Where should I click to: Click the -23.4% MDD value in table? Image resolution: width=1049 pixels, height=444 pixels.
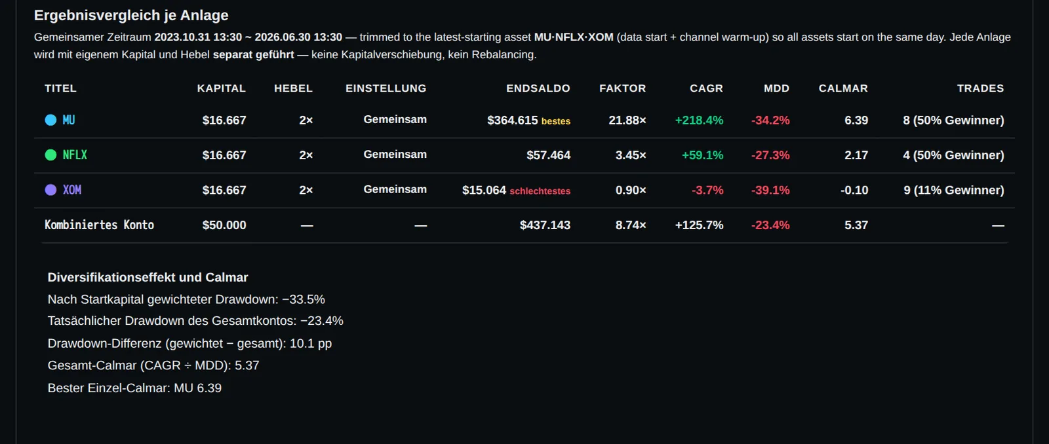[770, 225]
